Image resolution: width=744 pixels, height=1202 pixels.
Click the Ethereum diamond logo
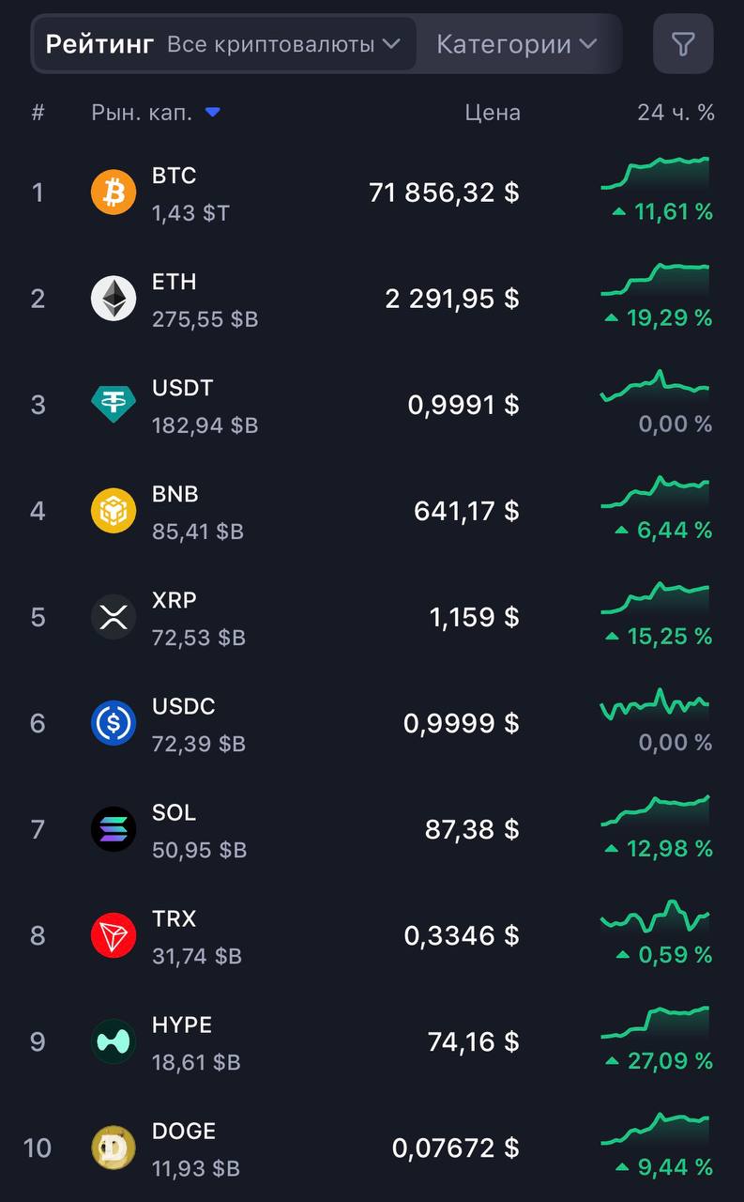114,299
